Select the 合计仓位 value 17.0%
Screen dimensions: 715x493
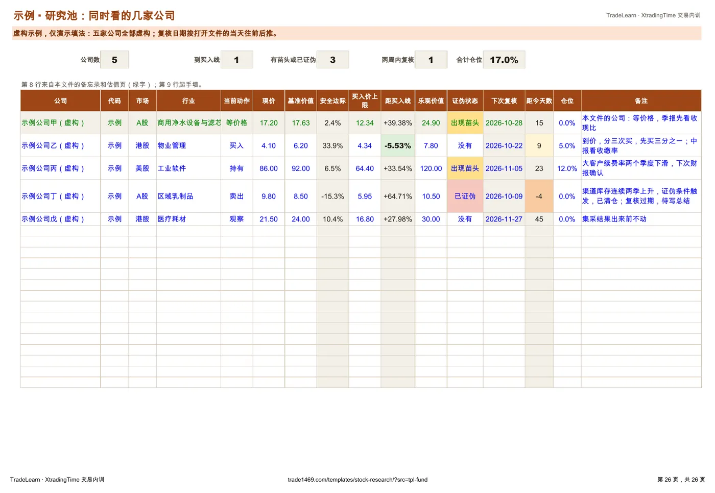(x=504, y=60)
